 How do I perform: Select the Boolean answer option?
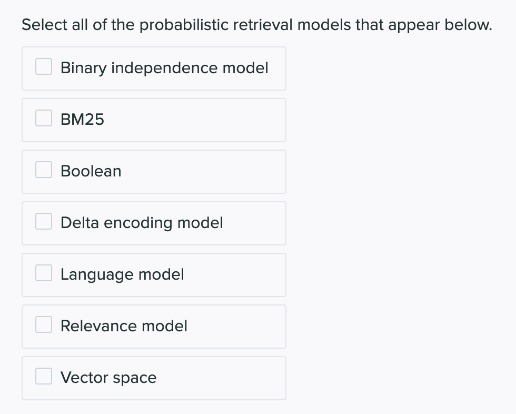coord(154,171)
